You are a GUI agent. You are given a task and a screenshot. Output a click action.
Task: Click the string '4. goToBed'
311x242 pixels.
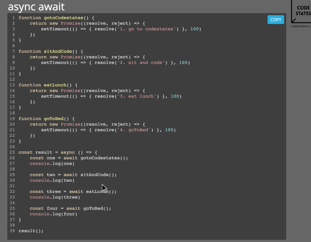134,130
